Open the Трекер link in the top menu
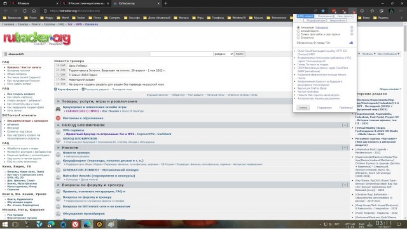This screenshot has height=229, width=407. pyautogui.click(x=23, y=24)
